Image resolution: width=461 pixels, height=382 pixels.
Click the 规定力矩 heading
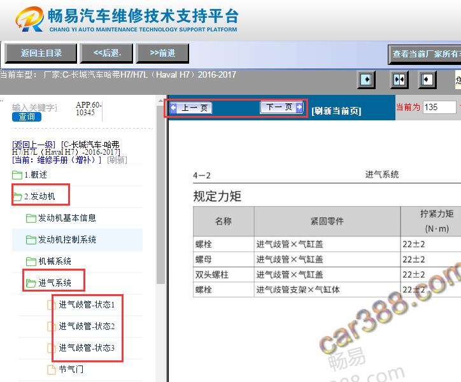click(217, 196)
